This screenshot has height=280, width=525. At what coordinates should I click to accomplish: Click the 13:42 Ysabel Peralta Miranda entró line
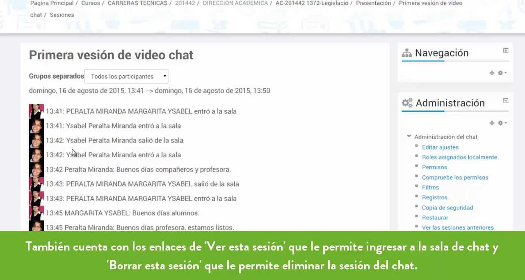point(113,155)
